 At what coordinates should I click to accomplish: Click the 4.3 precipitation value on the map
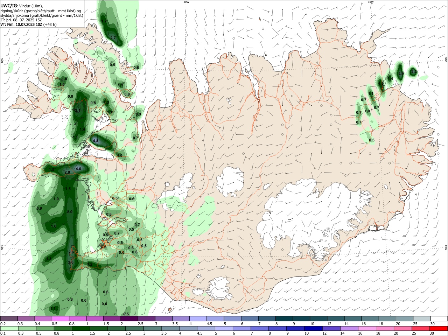point(95,141)
